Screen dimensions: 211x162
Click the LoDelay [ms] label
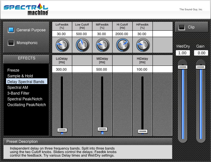pos(62,60)
